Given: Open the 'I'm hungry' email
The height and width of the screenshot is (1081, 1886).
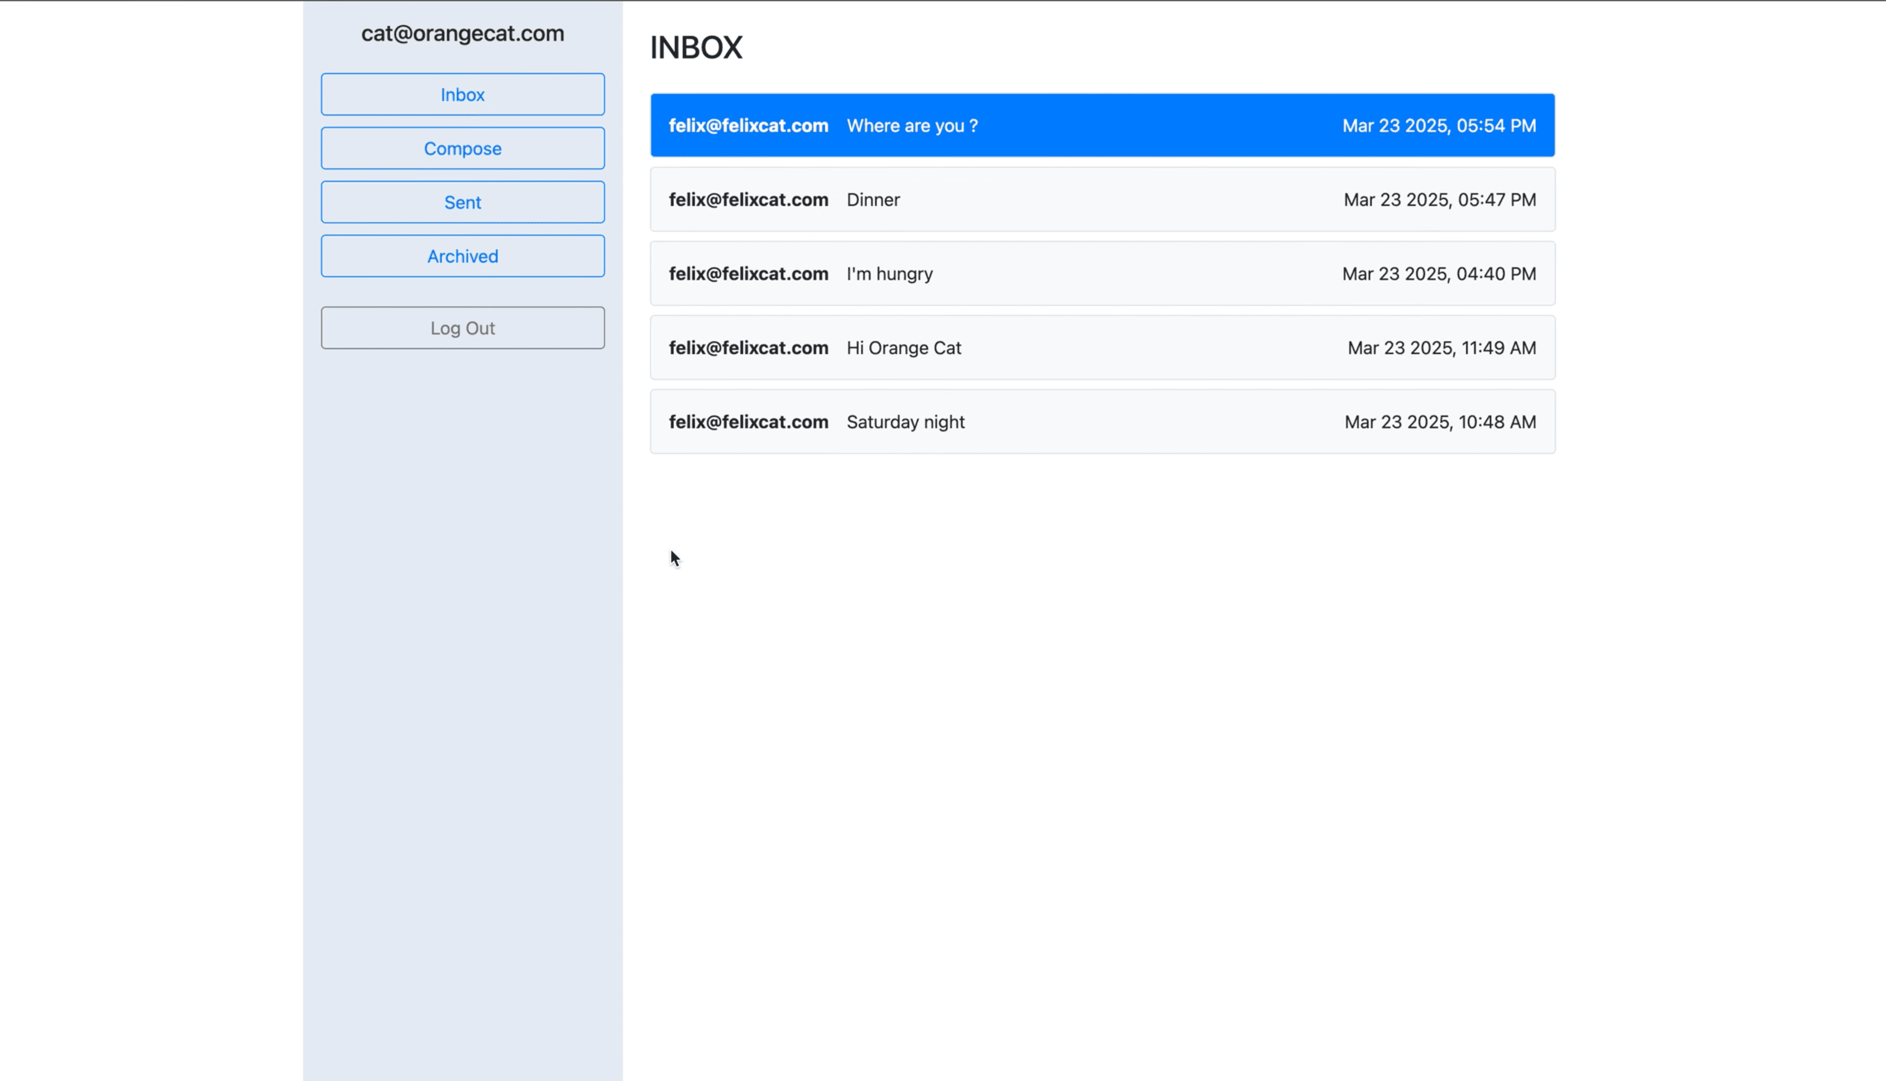Looking at the screenshot, I should [890, 274].
